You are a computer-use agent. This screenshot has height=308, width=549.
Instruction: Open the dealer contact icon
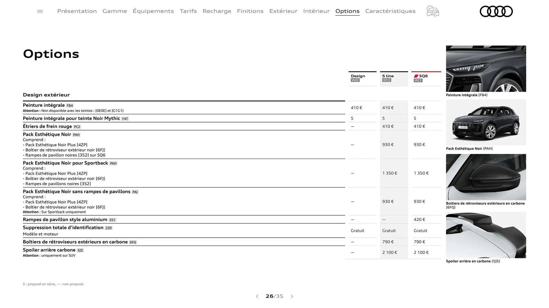pyautogui.click(x=432, y=11)
